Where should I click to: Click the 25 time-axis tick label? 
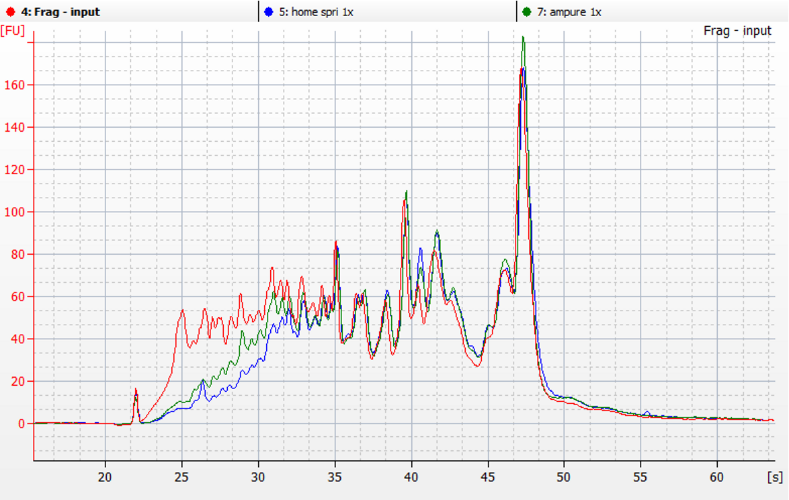click(x=181, y=477)
